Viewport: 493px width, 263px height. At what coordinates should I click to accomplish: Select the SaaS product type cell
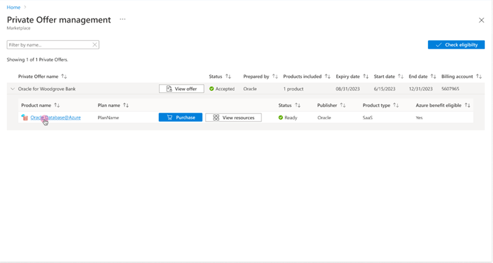point(368,117)
